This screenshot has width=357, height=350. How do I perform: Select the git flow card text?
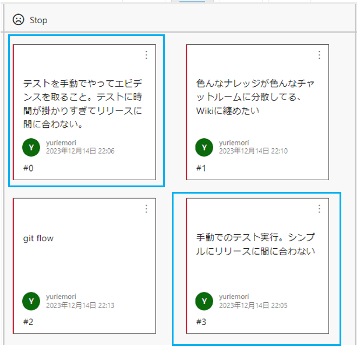38,238
